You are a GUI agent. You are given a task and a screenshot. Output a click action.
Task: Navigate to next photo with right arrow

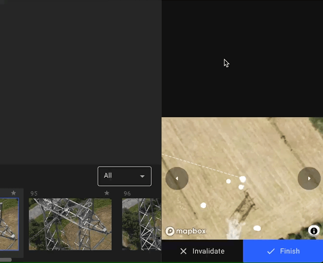pyautogui.click(x=309, y=178)
